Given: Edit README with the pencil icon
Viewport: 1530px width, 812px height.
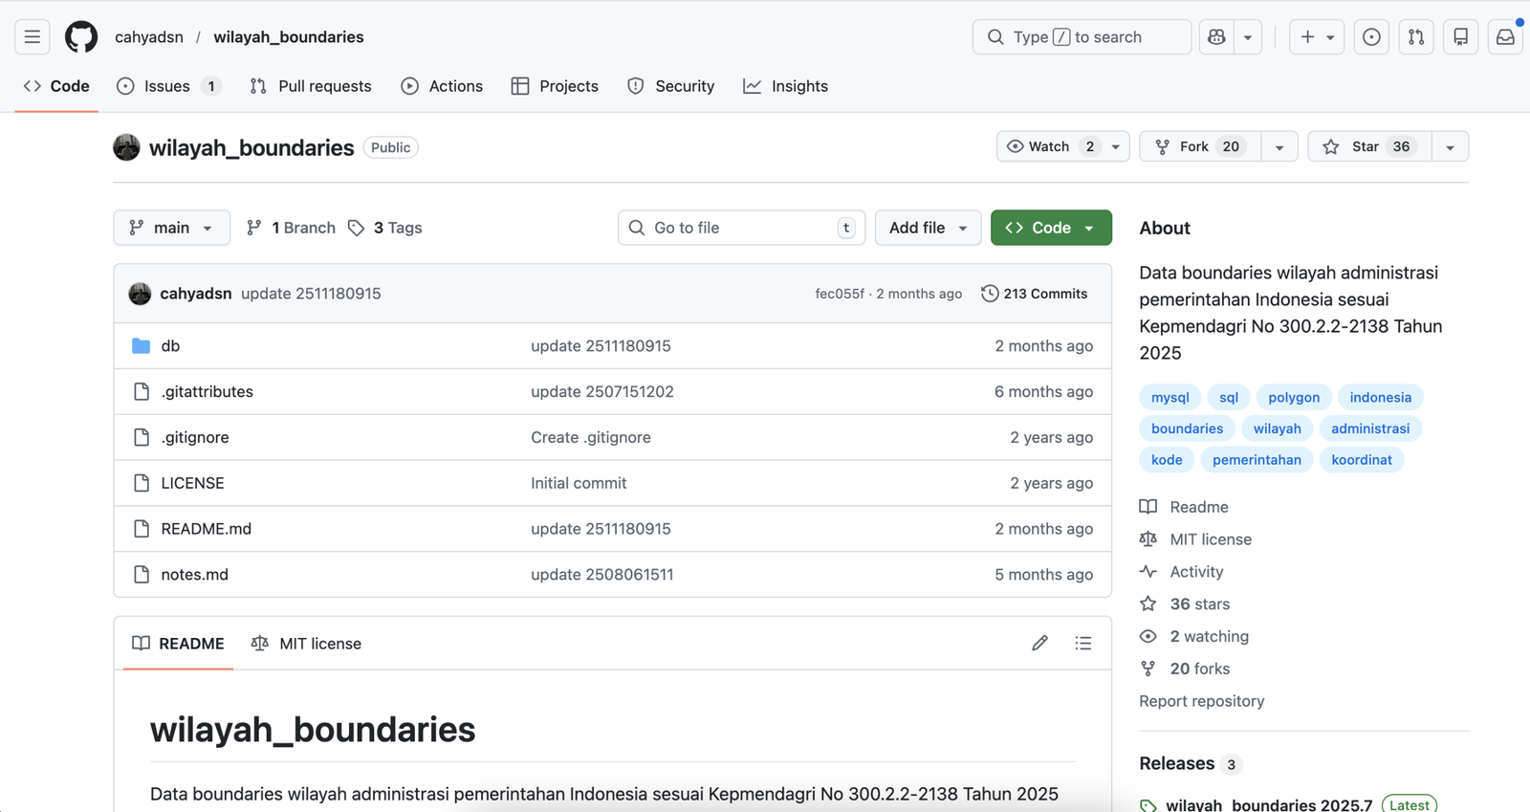Looking at the screenshot, I should [1039, 644].
